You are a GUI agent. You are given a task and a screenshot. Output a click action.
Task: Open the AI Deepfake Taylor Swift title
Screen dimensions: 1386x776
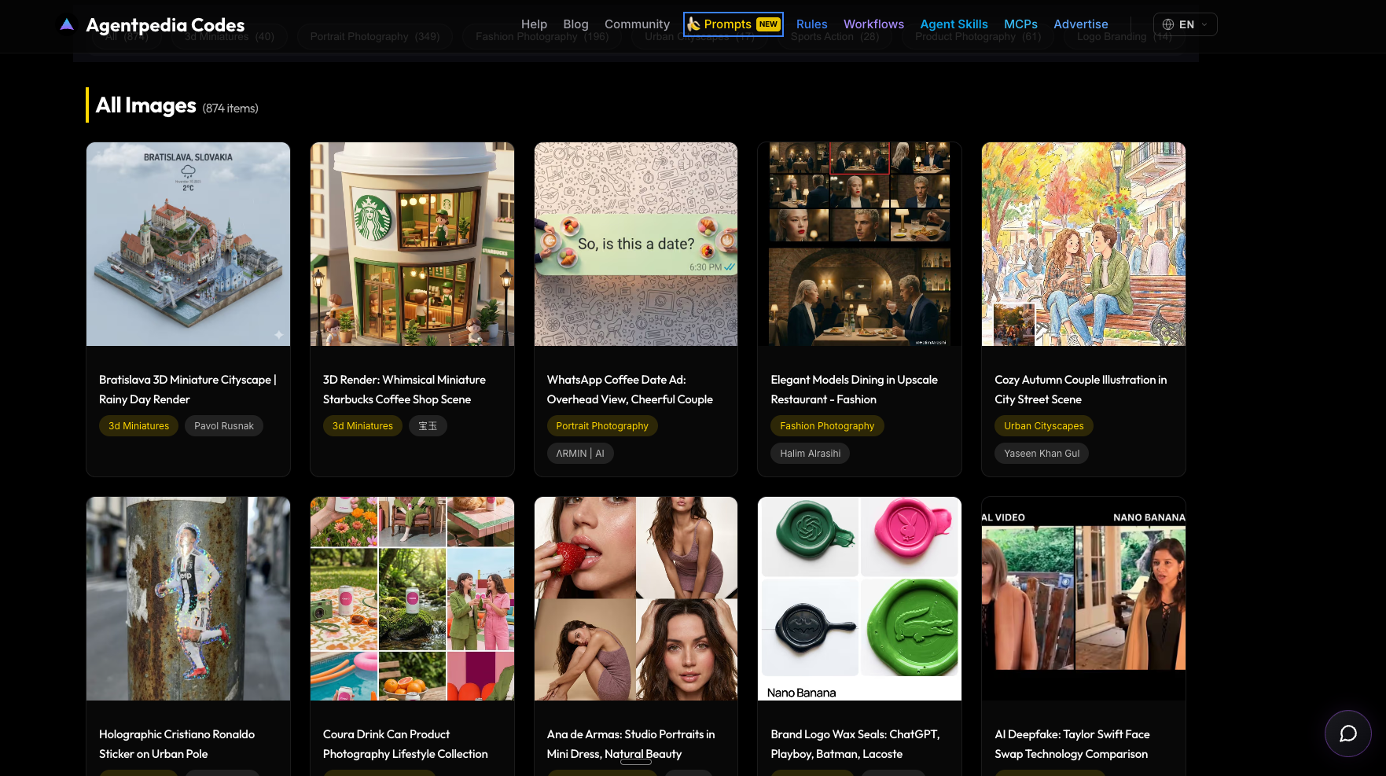click(1072, 744)
